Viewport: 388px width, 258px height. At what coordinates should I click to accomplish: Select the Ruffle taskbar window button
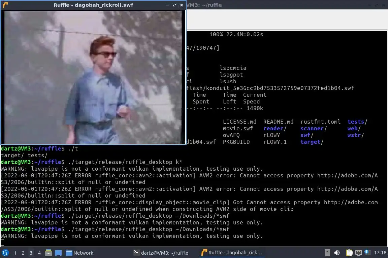coord(232,253)
